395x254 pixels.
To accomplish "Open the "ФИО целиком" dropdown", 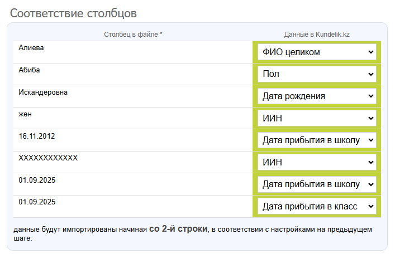I will pos(317,52).
